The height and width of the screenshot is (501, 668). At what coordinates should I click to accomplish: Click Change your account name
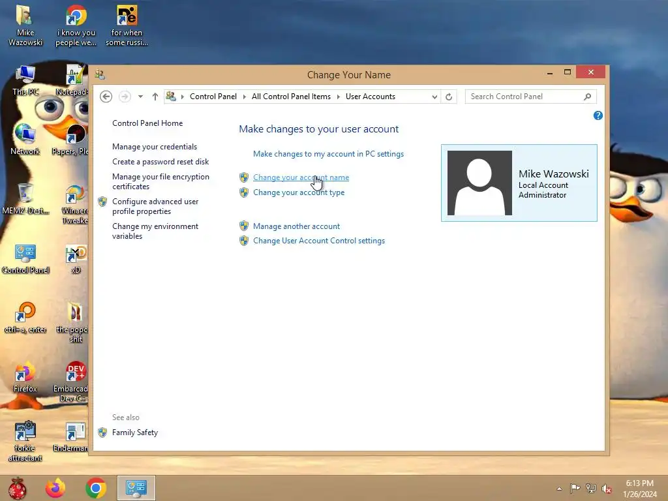301,177
